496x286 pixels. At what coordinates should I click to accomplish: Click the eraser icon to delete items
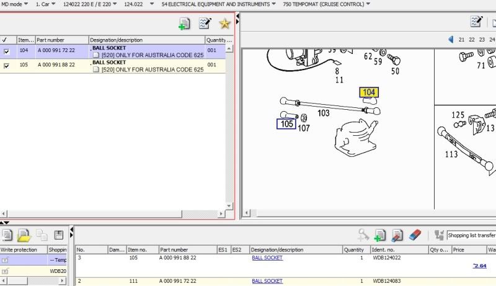click(415, 235)
